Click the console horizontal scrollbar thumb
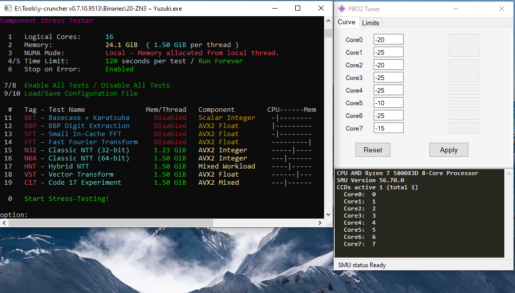 coord(111,223)
